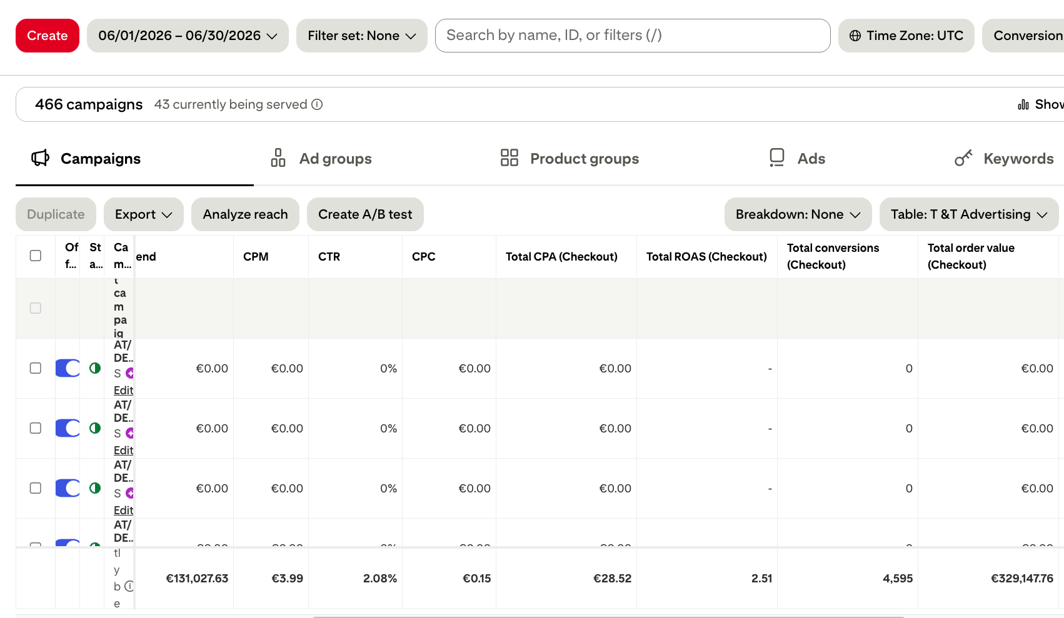Sort by Total order value (Checkout) header
This screenshot has width=1064, height=618.
coord(971,256)
